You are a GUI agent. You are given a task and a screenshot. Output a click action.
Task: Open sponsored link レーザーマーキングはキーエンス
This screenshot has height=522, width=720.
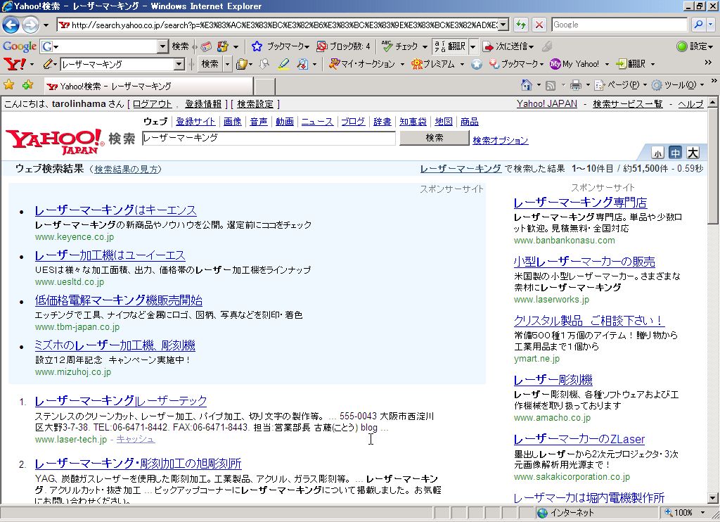[x=116, y=210]
